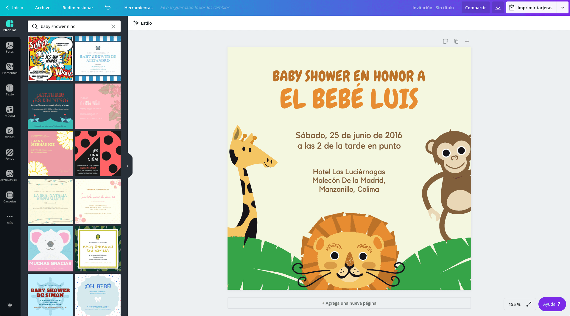Click Agrega una nueva página

coord(349,303)
